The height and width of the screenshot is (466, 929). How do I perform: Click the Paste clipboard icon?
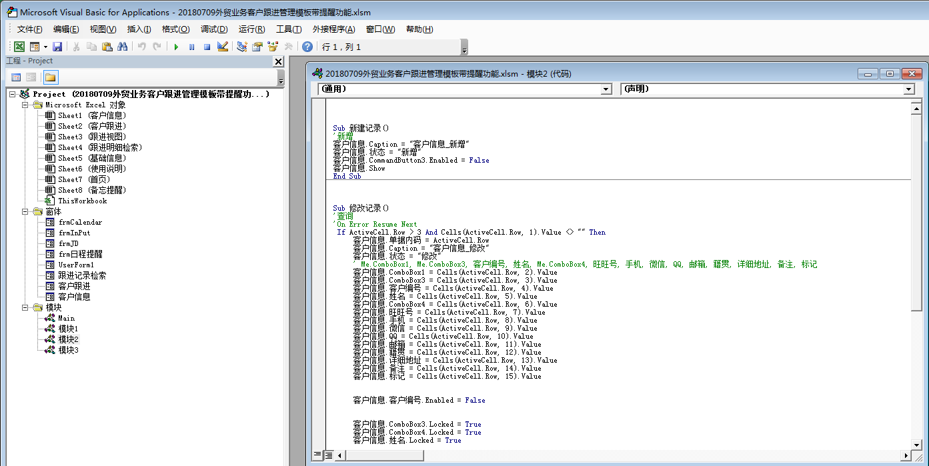coord(107,47)
